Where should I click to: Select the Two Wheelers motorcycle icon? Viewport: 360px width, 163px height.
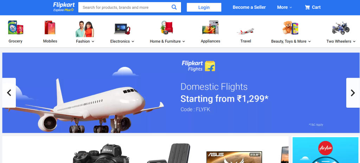[x=341, y=28]
